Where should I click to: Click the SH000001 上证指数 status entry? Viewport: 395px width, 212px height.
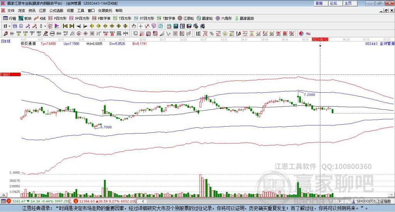point(373,201)
